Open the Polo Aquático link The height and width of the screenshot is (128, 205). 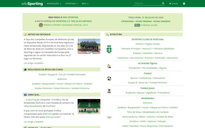click(166, 126)
